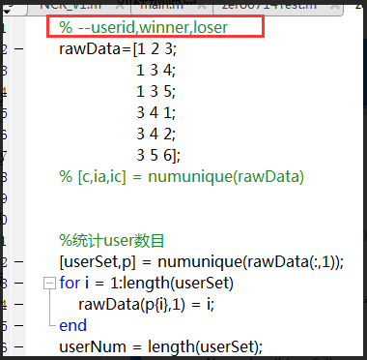Close the zero0714Test.m tab

335,6
